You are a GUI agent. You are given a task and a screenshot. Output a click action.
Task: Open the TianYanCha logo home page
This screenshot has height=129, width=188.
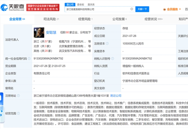pyautogui.click(x=12, y=8)
